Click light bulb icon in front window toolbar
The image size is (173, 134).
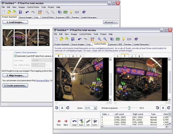(x=124, y=39)
